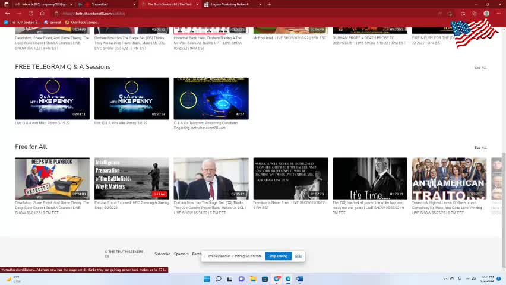Click the address bar URL
The height and width of the screenshot is (285, 506).
[94, 14]
